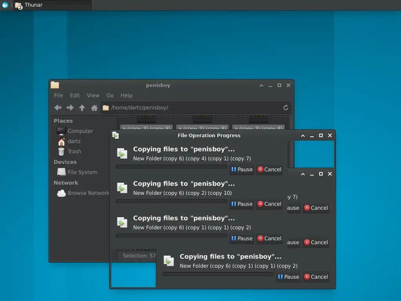Open the Edit menu

tap(75, 96)
